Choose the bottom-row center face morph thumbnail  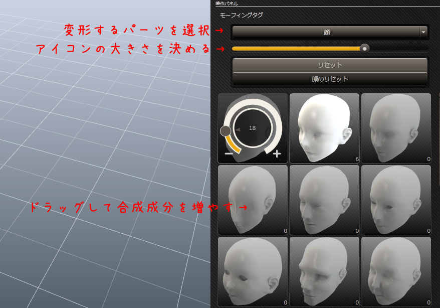click(x=324, y=271)
